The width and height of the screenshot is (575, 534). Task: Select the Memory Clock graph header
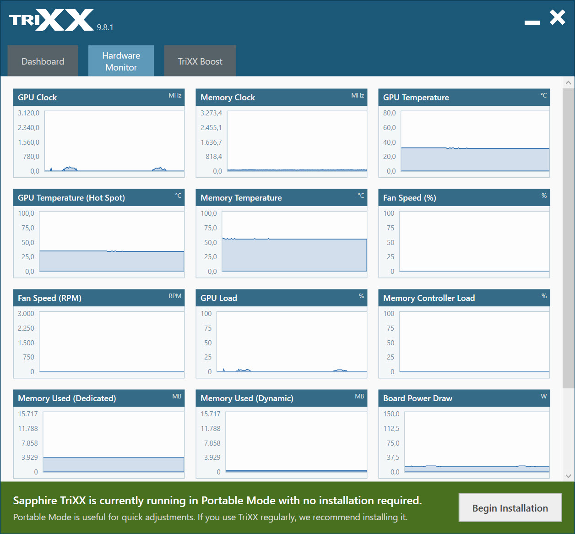282,97
